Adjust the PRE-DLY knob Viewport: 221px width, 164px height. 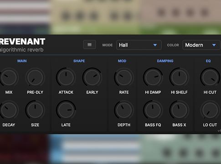pyautogui.click(x=35, y=77)
